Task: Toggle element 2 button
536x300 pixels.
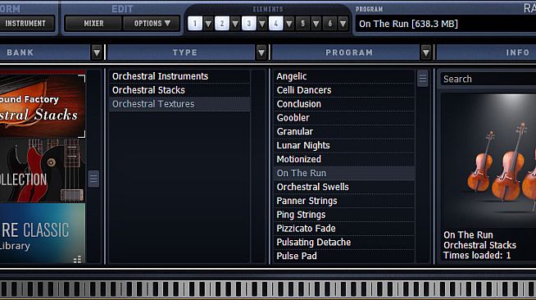Action: point(222,24)
